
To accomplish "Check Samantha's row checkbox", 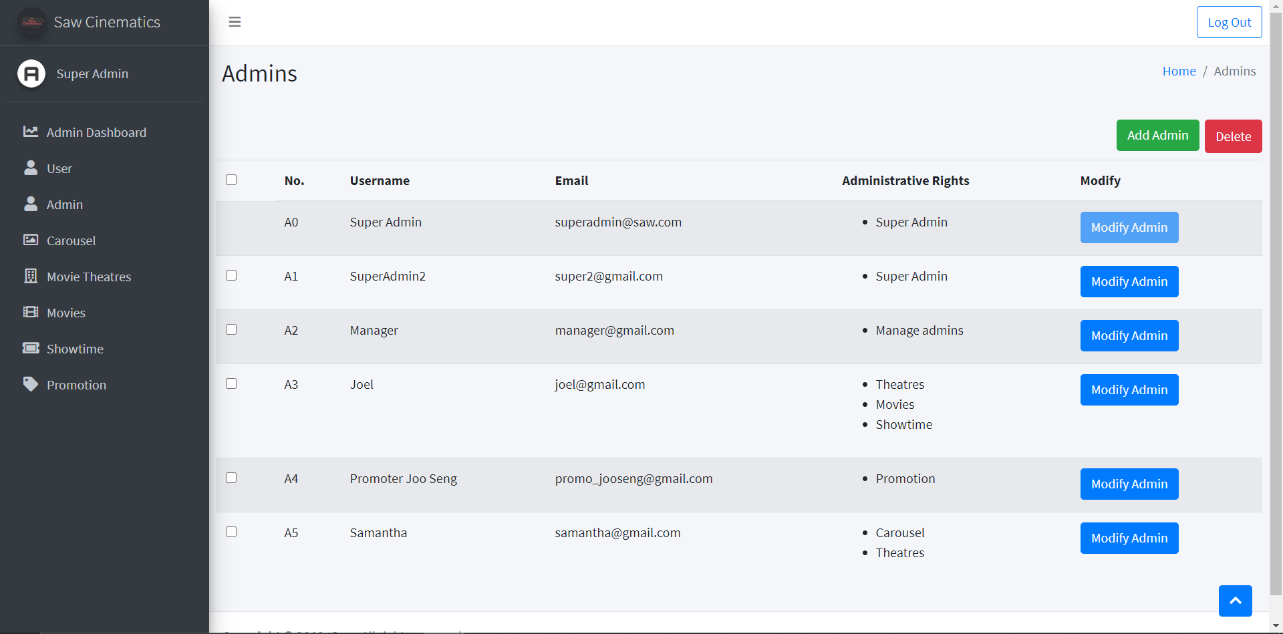I will tap(231, 532).
